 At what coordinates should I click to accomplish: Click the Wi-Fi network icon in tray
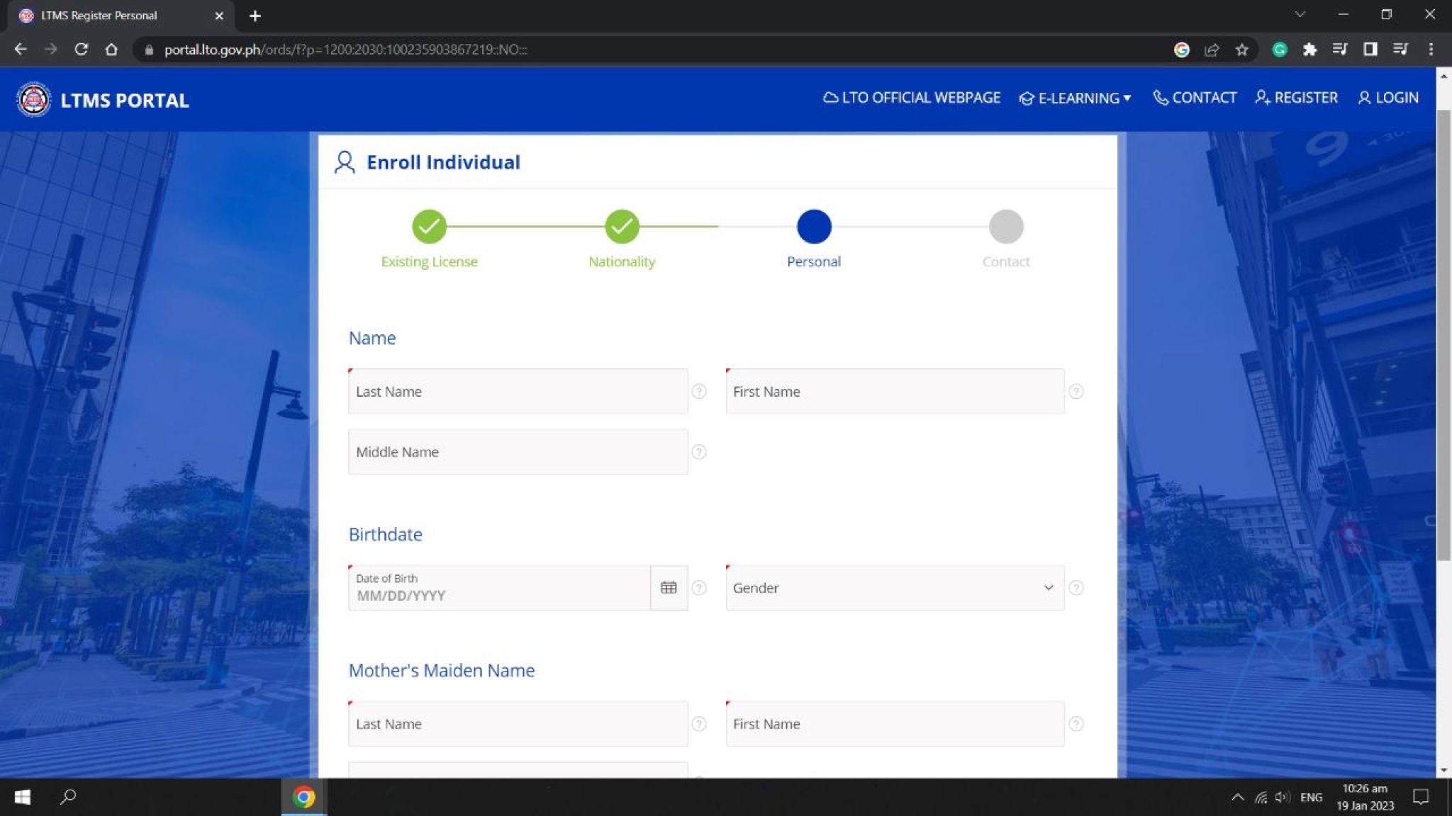click(x=1261, y=797)
